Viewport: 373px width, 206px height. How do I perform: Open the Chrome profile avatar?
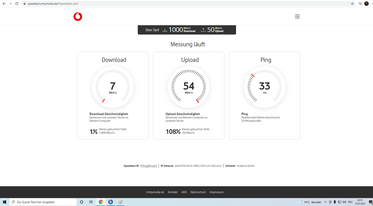tap(366, 4)
